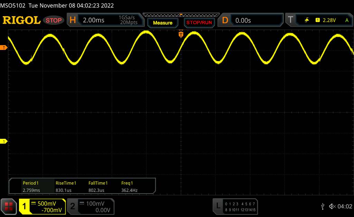354x217 pixels.
Task: Select the FallTime1 measurement label
Action: tap(98, 183)
